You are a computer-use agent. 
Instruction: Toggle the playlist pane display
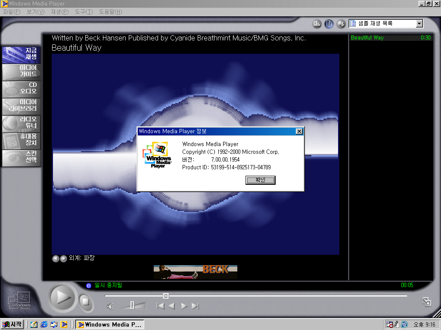click(329, 24)
